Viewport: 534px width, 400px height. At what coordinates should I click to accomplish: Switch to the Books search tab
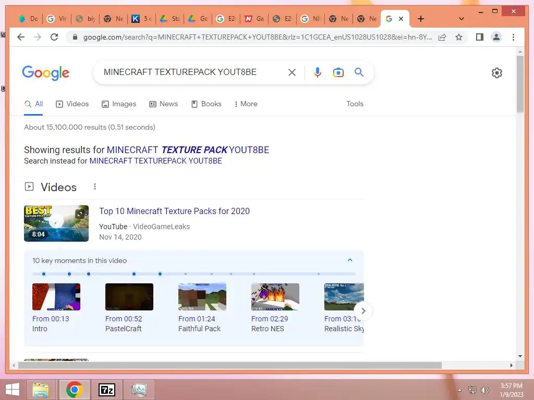(x=207, y=104)
